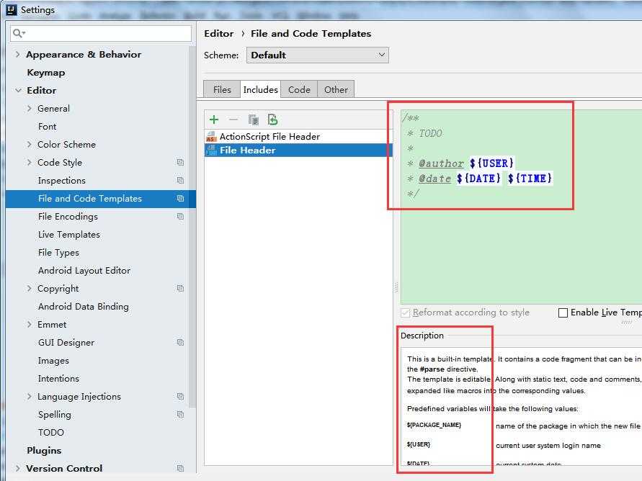Click ${PACKAGE_NAME} in the description
642x481 pixels.
point(434,426)
